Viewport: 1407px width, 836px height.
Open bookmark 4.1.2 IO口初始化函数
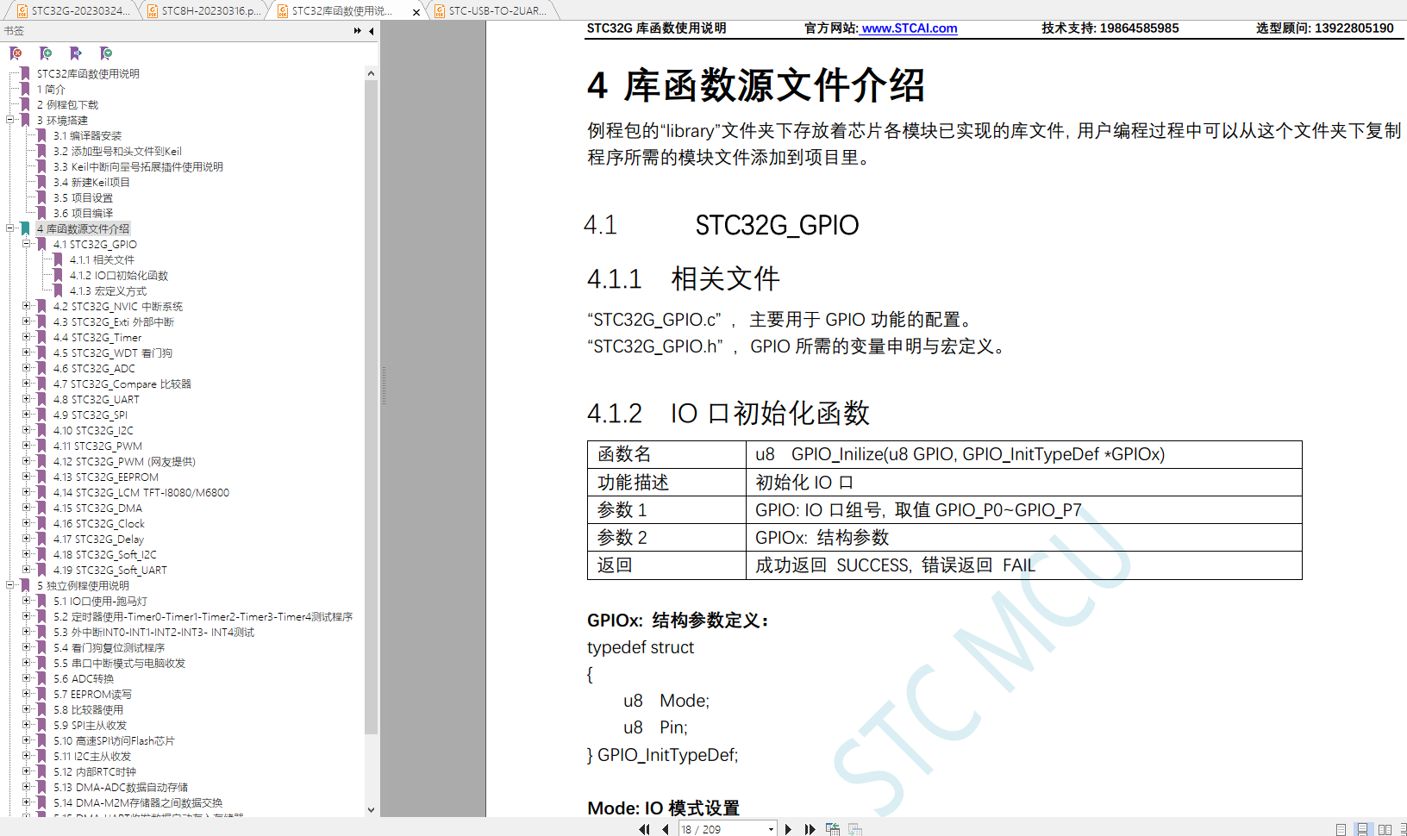point(119,276)
